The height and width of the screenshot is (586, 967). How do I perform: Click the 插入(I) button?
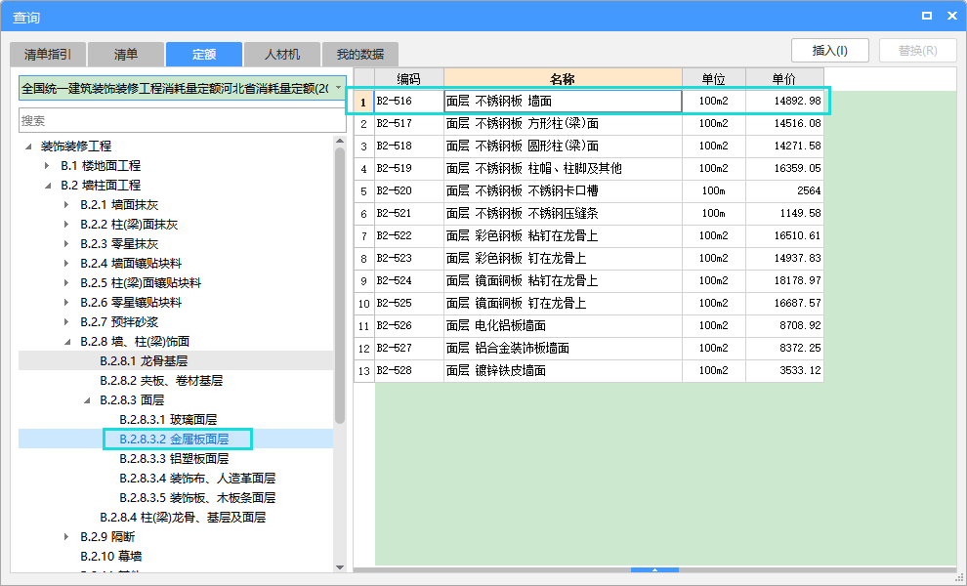tap(830, 51)
